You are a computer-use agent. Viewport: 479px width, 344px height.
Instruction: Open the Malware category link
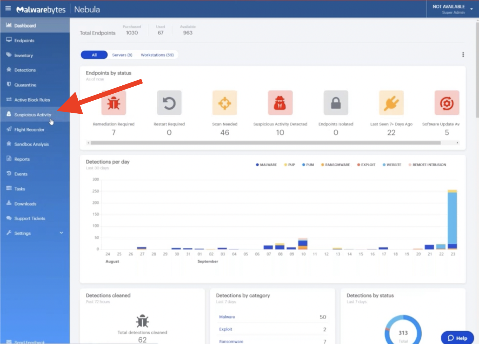point(227,317)
